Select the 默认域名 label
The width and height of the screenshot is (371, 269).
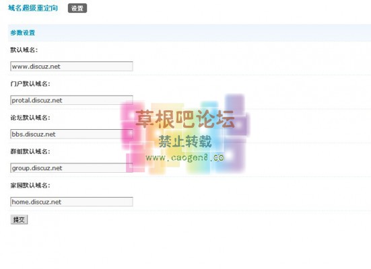tap(24, 50)
